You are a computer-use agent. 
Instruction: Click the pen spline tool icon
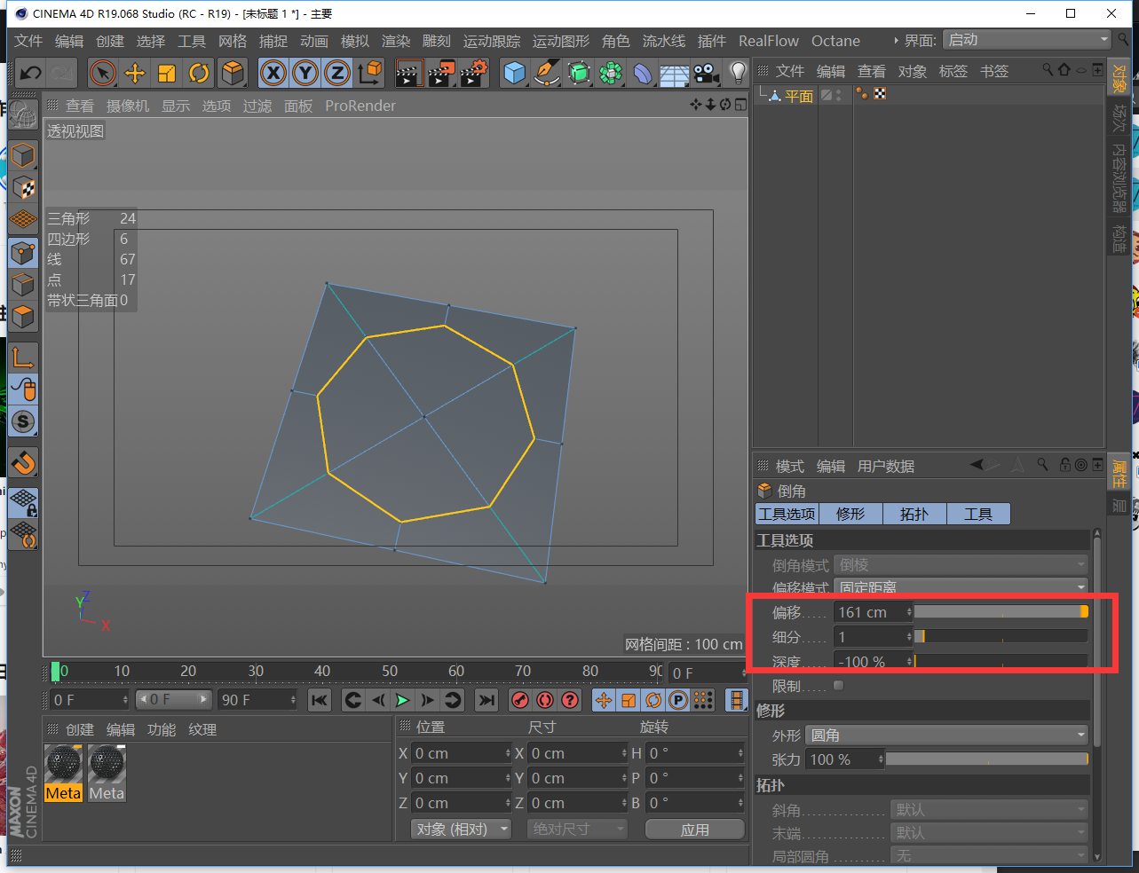[547, 73]
